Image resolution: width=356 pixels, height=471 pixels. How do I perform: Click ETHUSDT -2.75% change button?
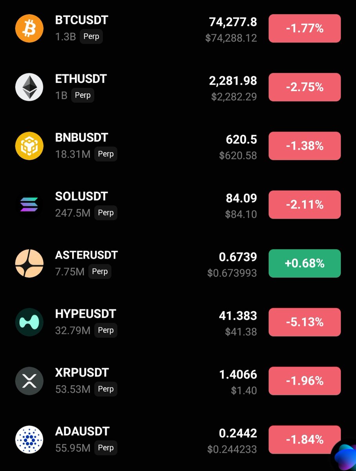tap(304, 87)
